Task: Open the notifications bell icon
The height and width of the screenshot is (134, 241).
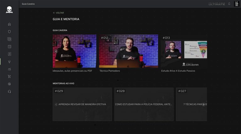Action: click(229, 4)
